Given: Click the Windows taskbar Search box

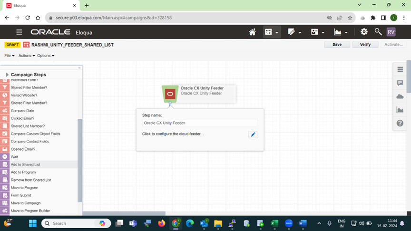Looking at the screenshot, I should [x=76, y=223].
